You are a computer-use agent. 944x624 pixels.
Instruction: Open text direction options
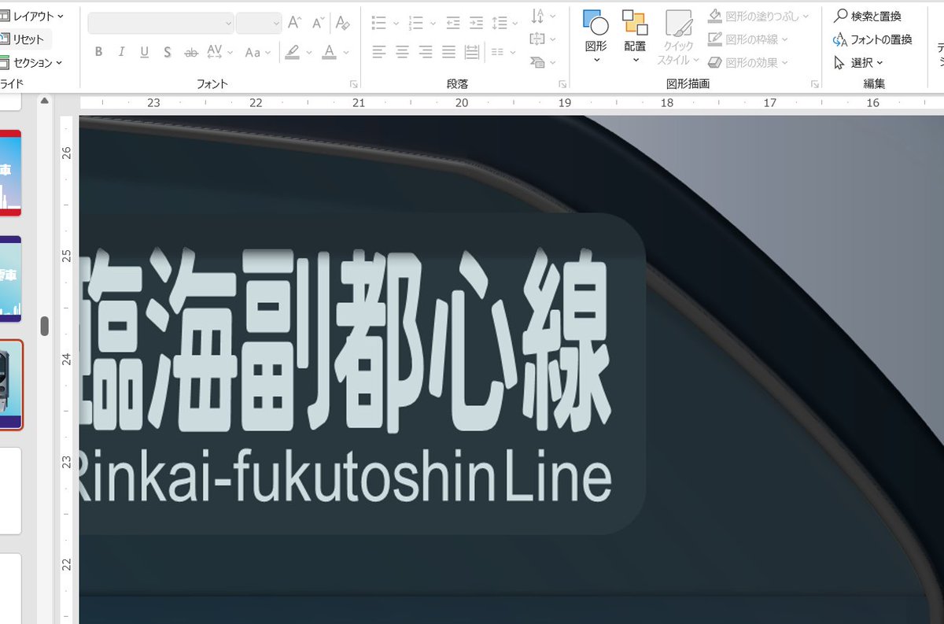543,16
